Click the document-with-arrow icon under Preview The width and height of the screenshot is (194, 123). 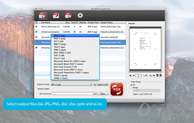161,75
